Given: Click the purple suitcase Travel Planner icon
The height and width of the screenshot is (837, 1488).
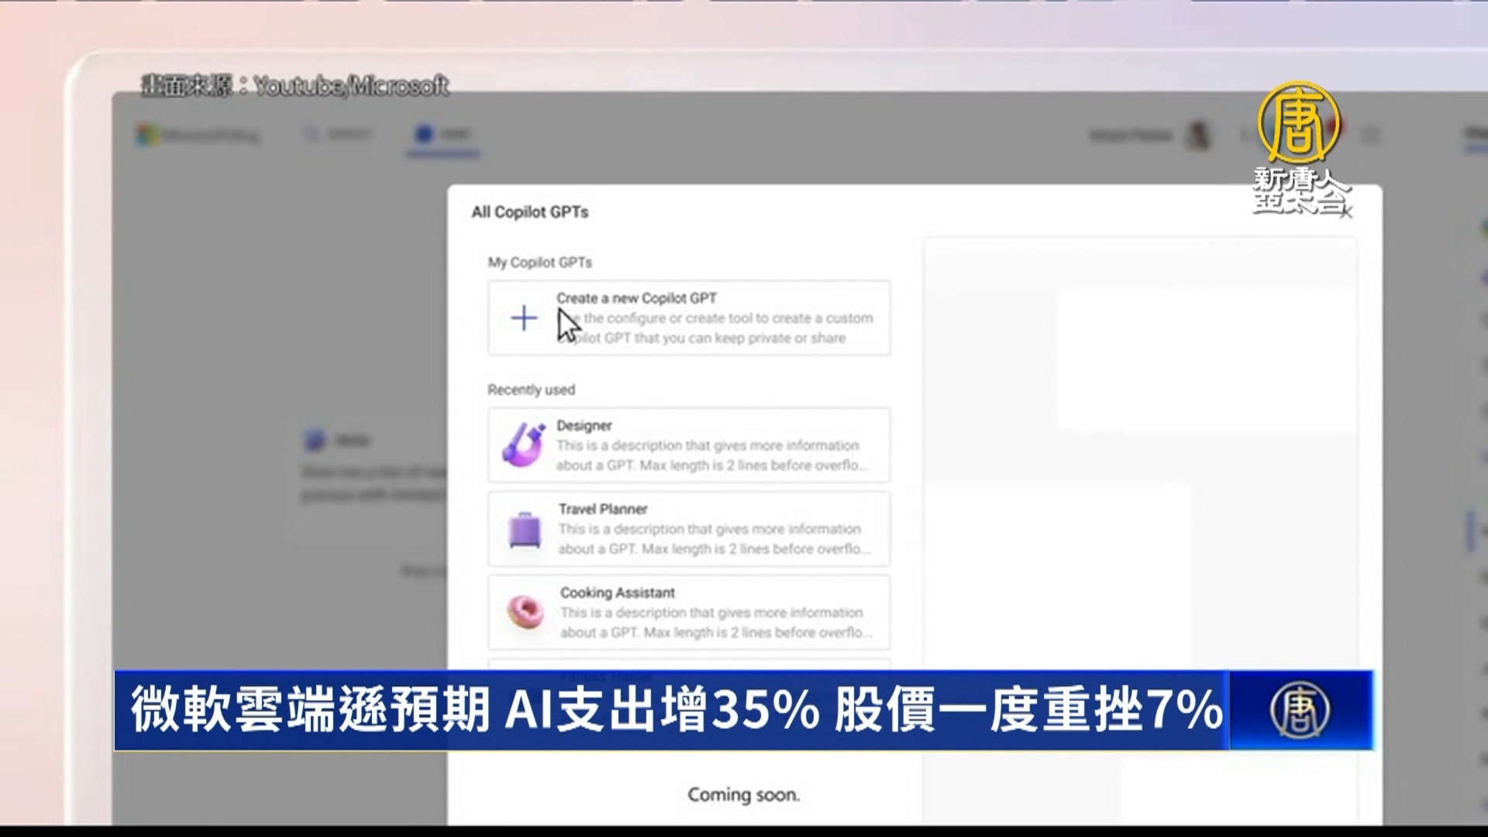Looking at the screenshot, I should (524, 530).
